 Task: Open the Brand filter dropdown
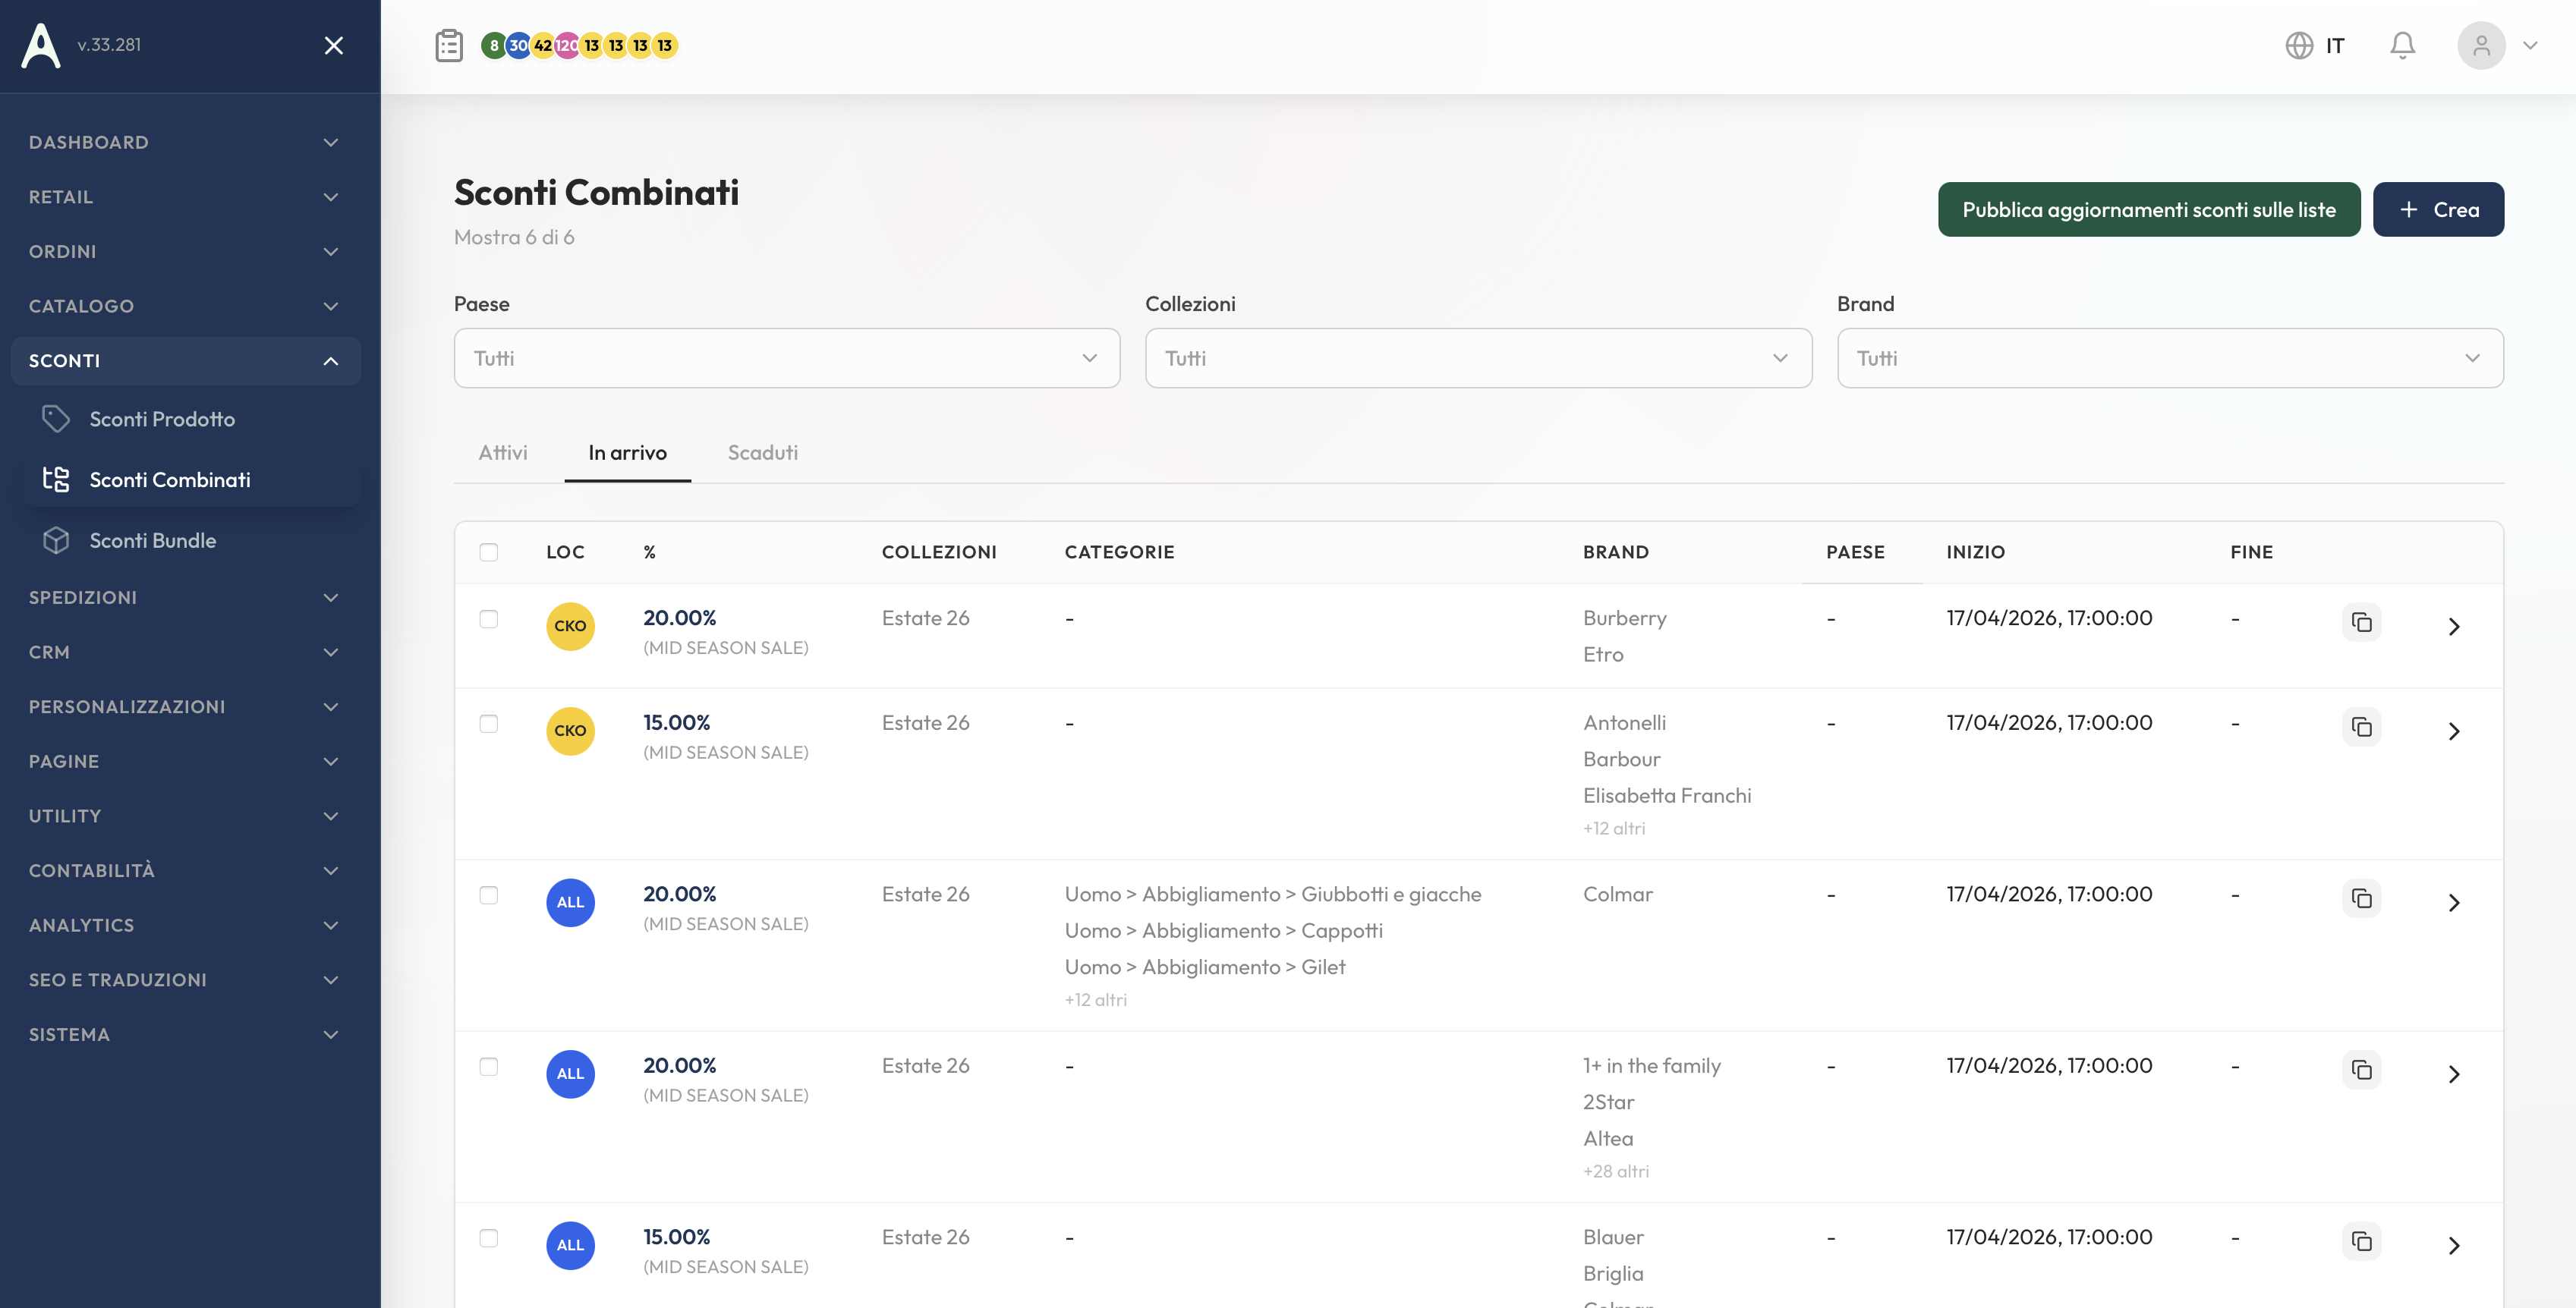(x=2170, y=358)
